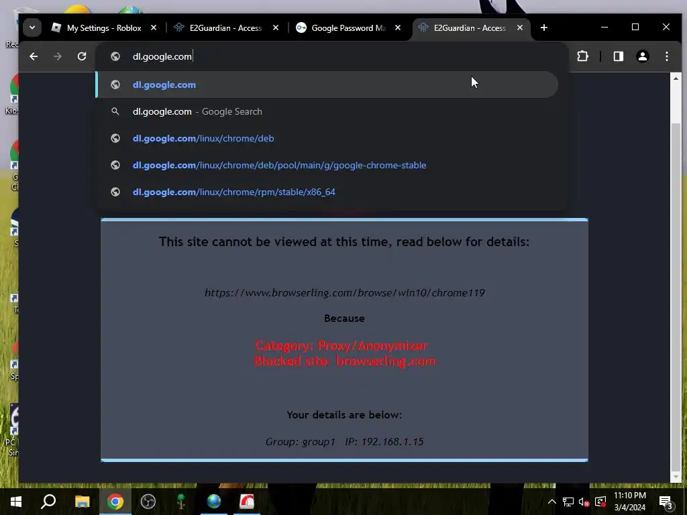687x515 pixels.
Task: Close the Google Password Manager tab
Action: [x=398, y=27]
